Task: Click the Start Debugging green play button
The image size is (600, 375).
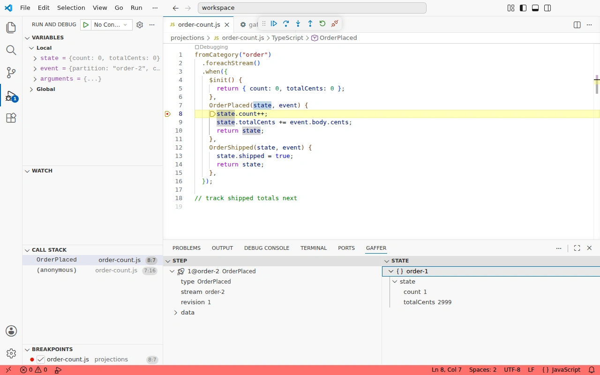Action: [x=86, y=25]
